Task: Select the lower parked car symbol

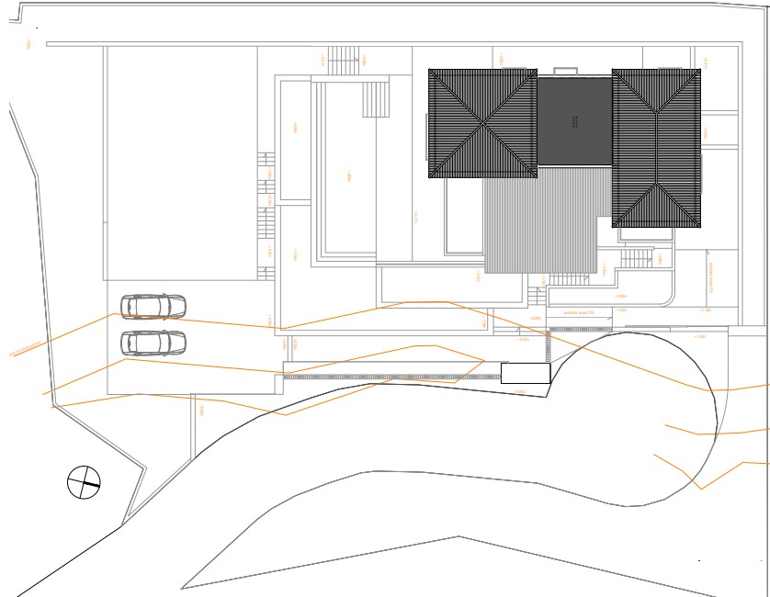Action: (153, 343)
